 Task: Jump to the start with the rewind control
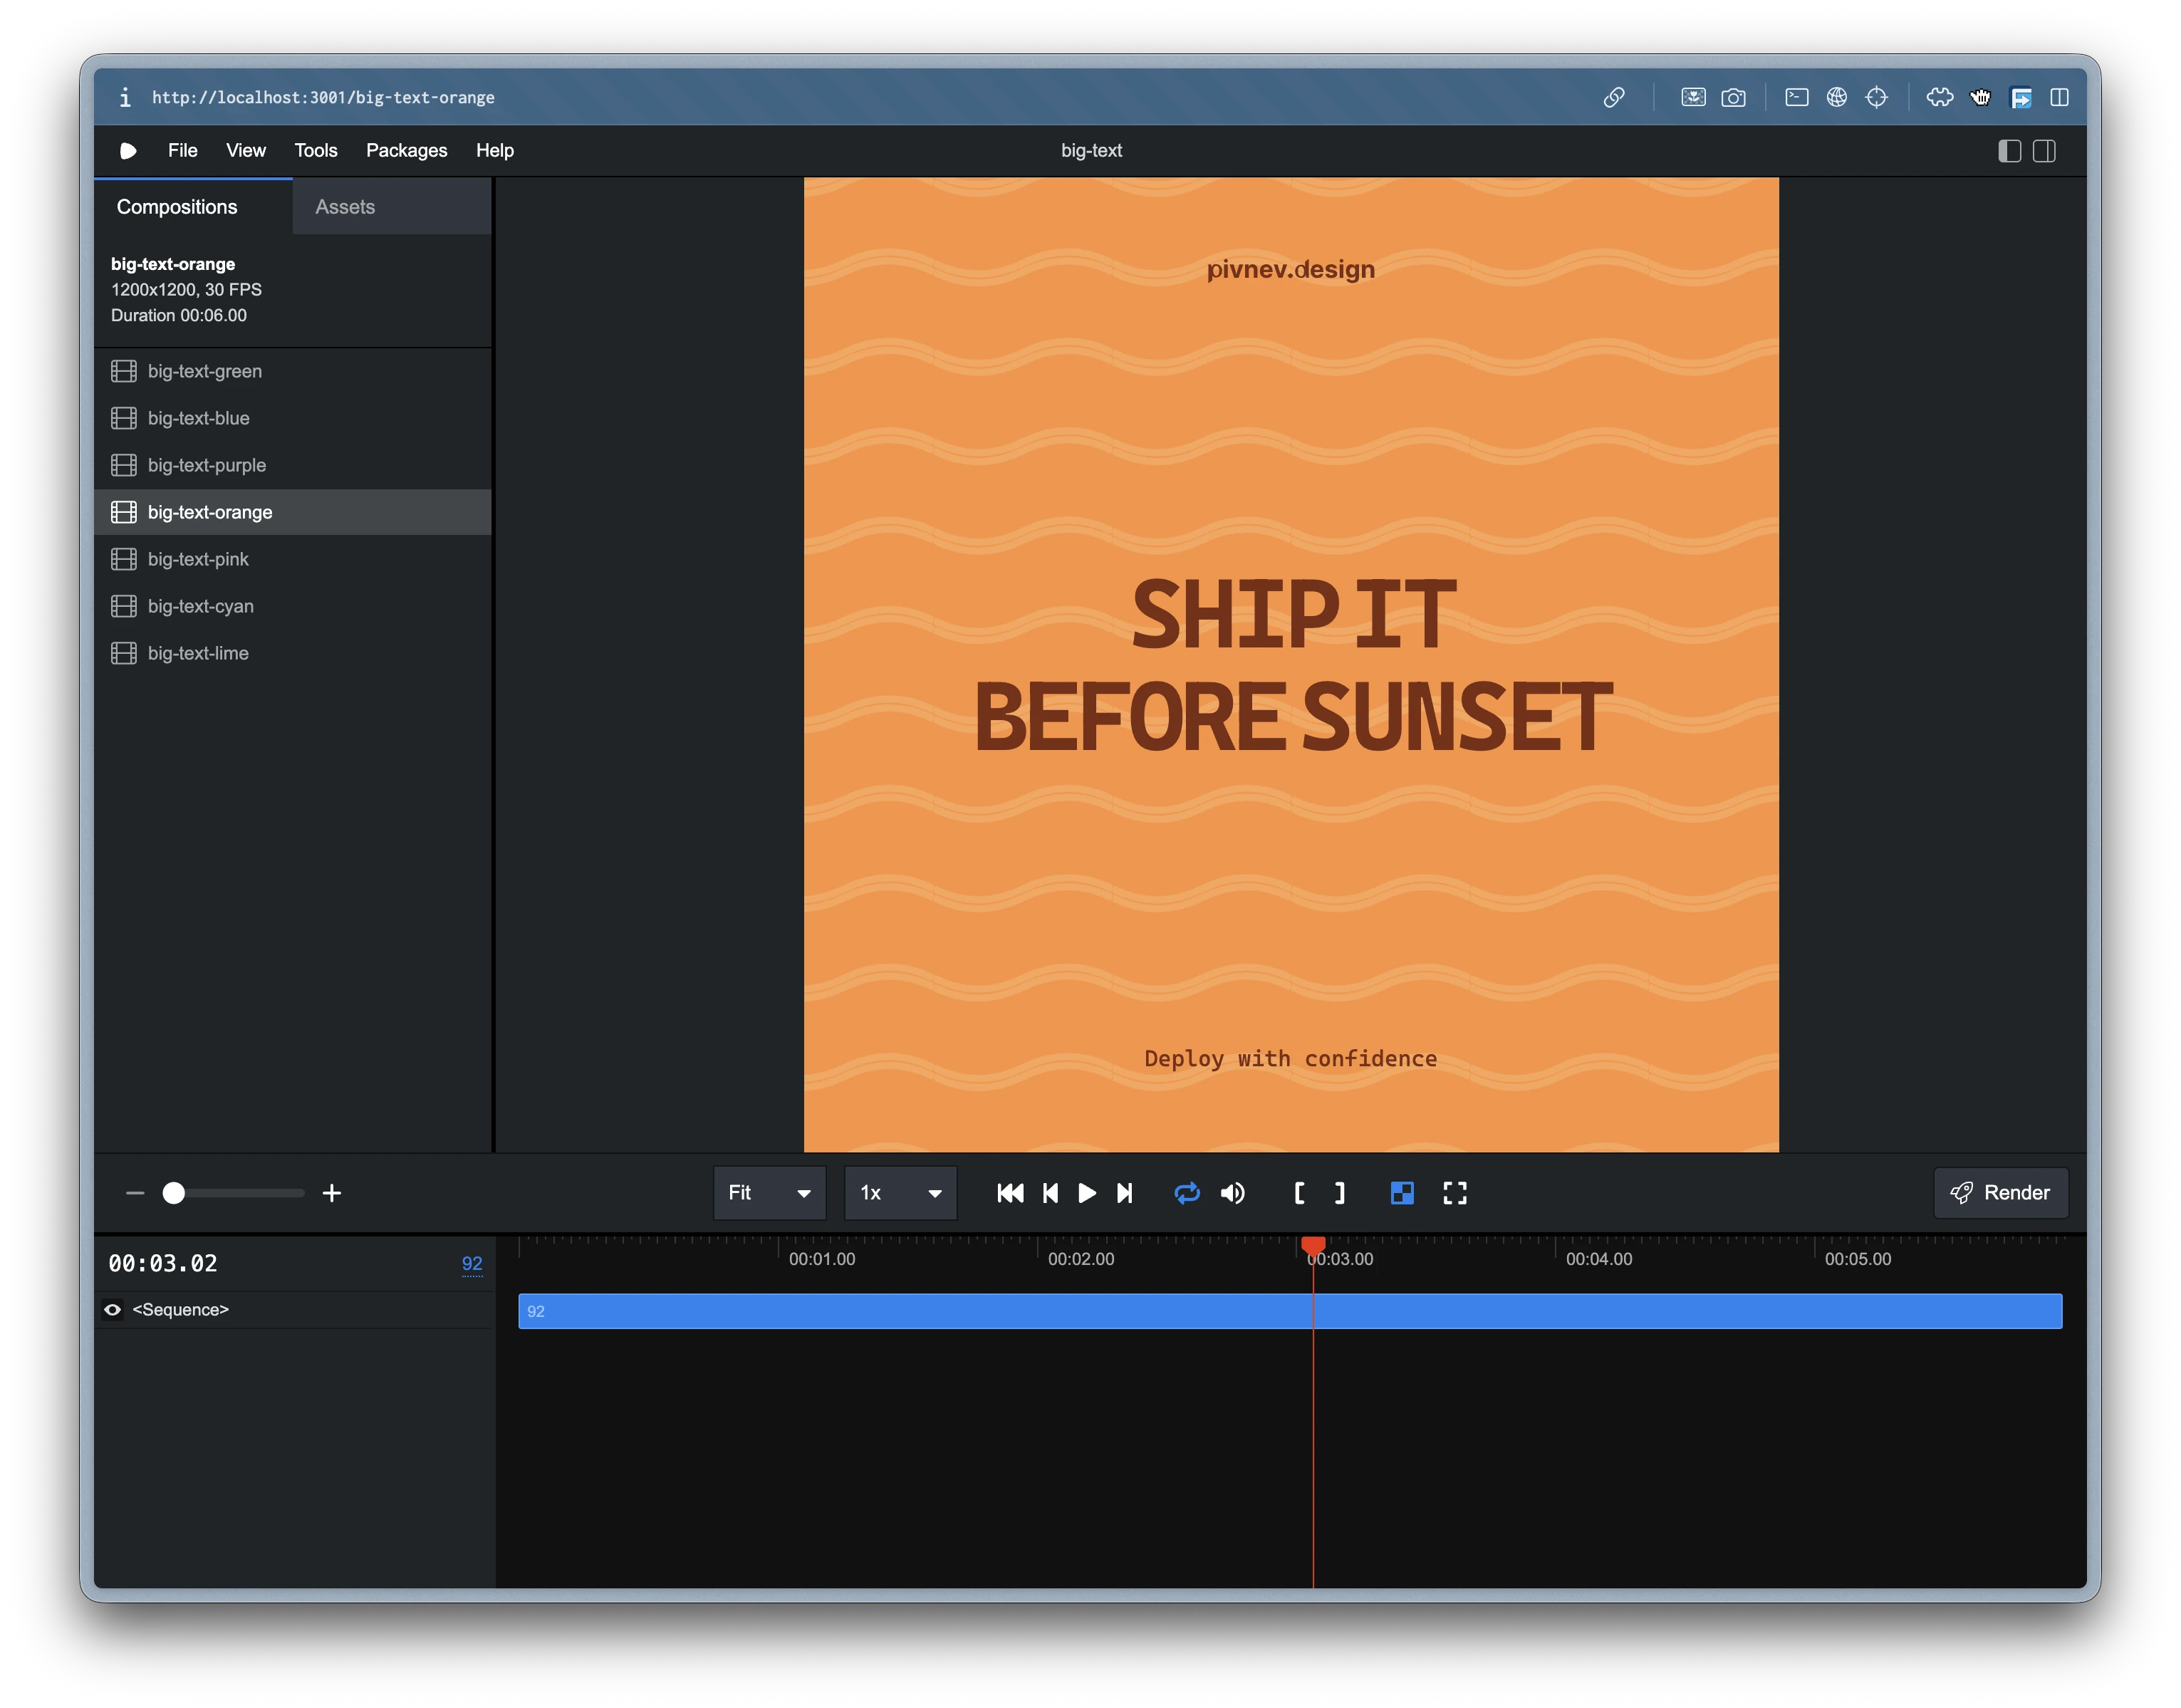pos(1010,1193)
